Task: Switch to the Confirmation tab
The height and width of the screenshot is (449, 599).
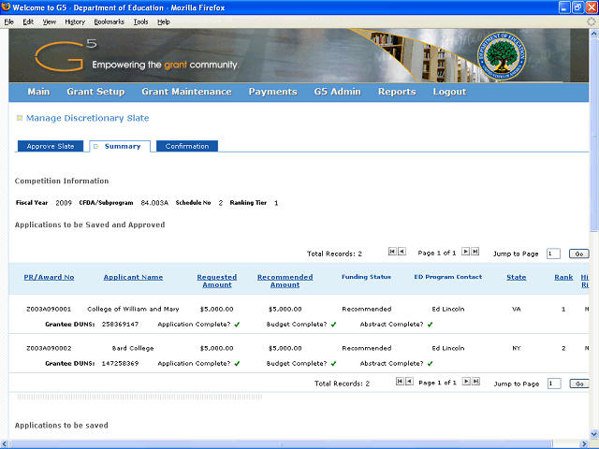Action: [187, 146]
